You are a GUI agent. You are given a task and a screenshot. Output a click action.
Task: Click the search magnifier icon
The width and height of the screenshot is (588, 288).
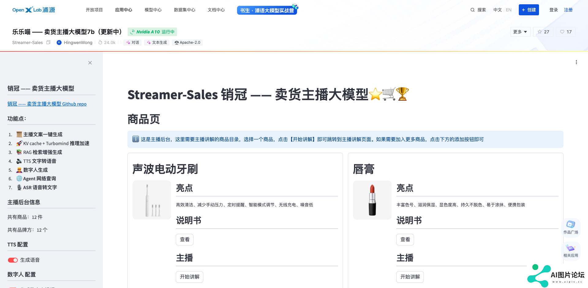473,10
